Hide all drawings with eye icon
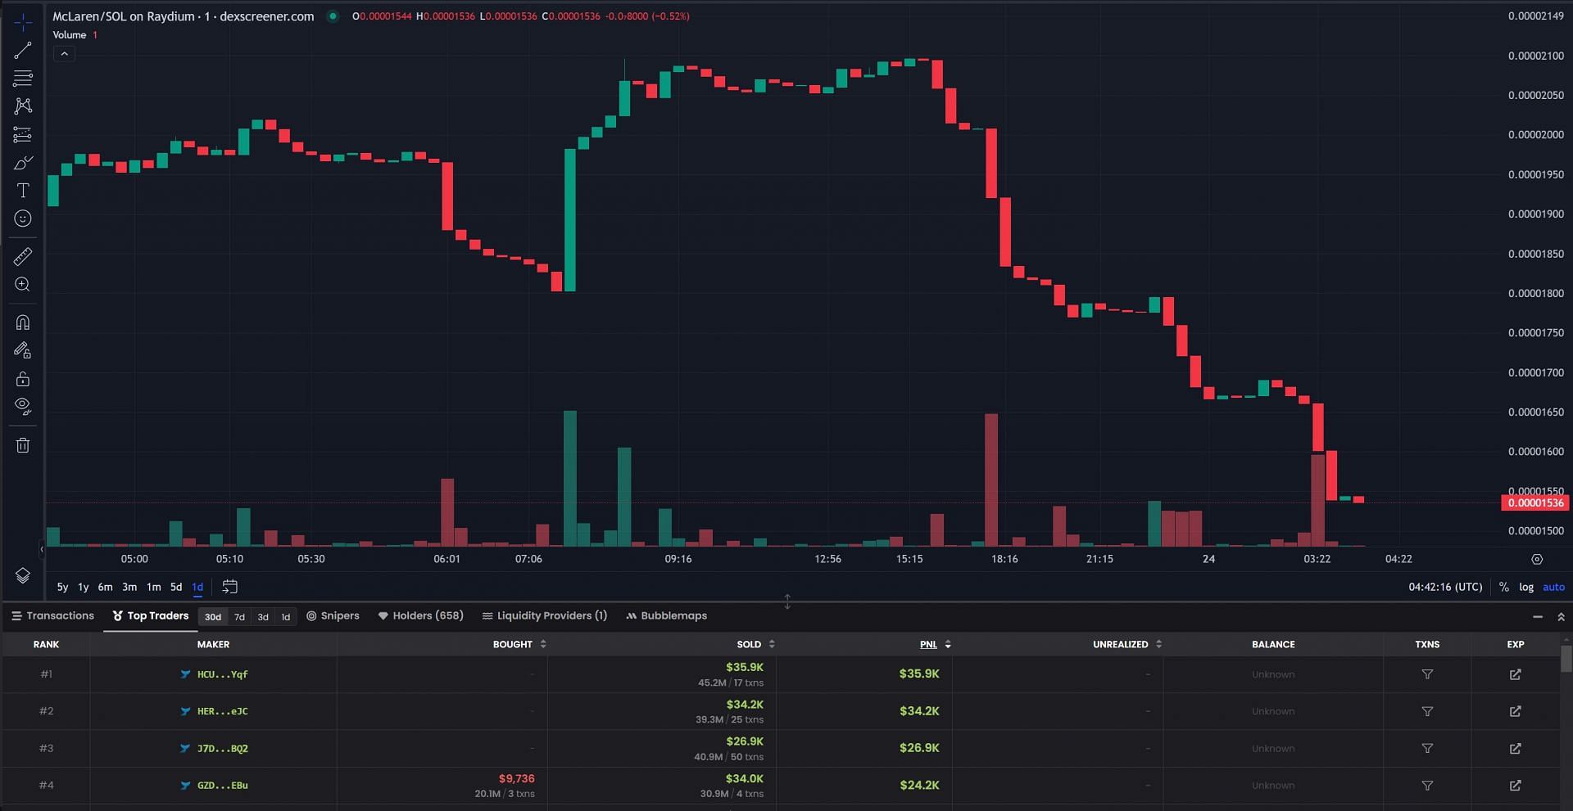This screenshot has height=811, width=1573. (23, 407)
